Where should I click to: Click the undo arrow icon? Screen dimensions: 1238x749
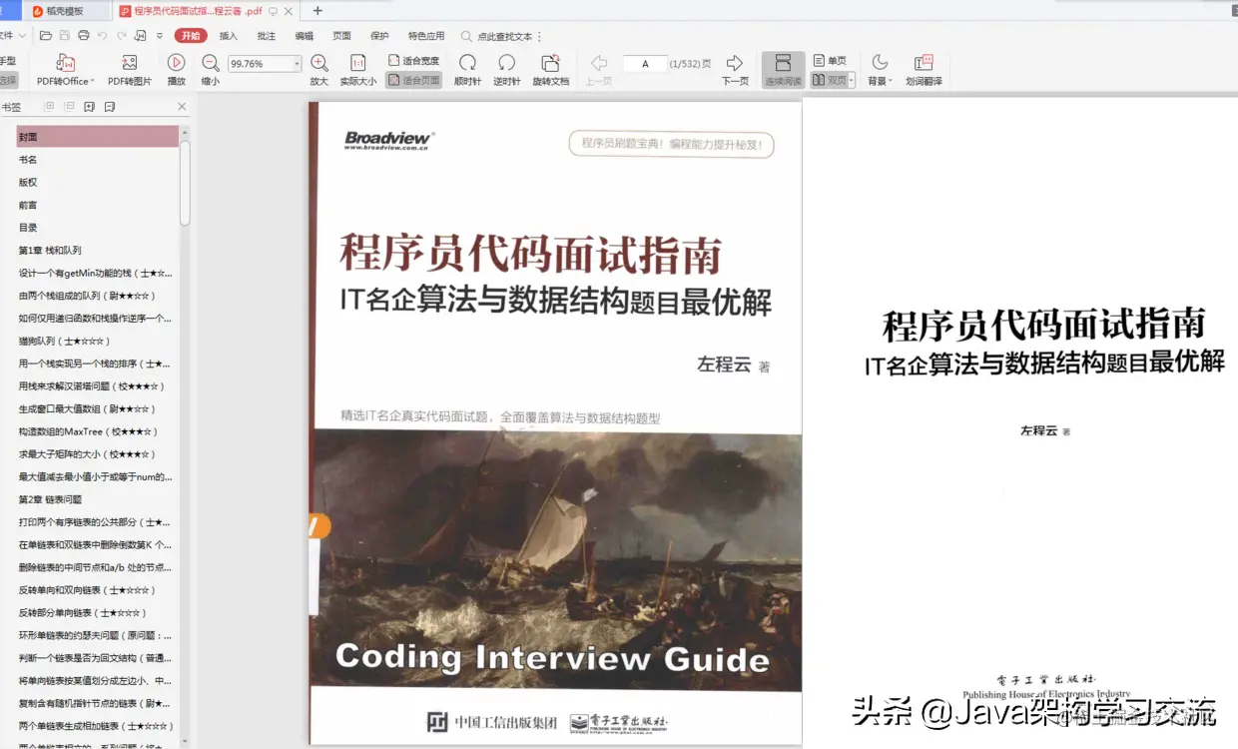point(102,36)
